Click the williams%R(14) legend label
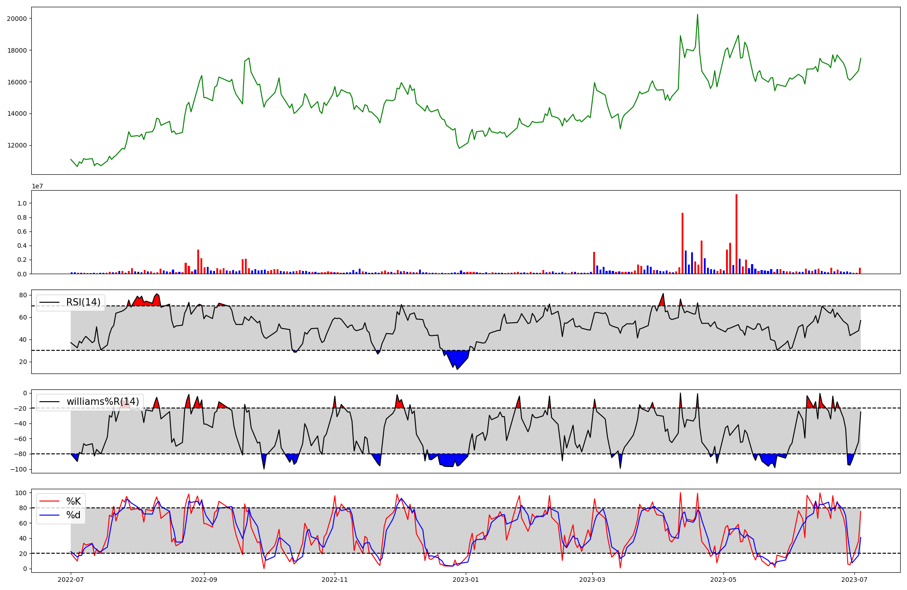Screen dimensions: 907x590 pyautogui.click(x=103, y=402)
